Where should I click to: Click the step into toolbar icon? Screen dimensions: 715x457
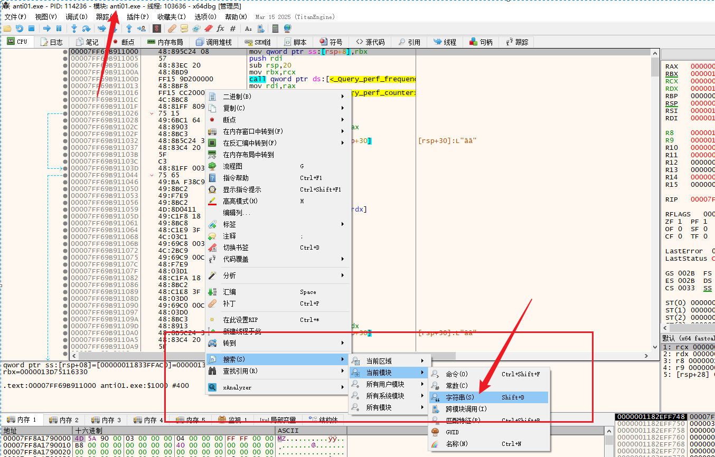tap(74, 28)
